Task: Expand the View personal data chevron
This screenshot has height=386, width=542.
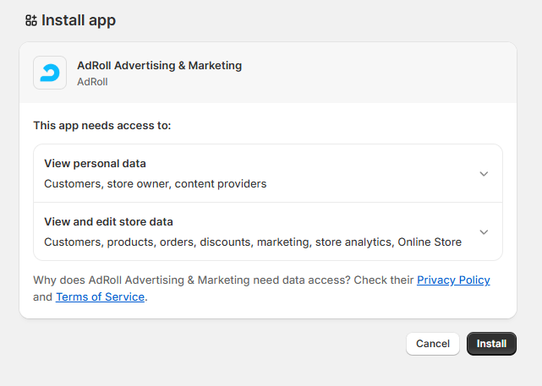Action: 484,174
